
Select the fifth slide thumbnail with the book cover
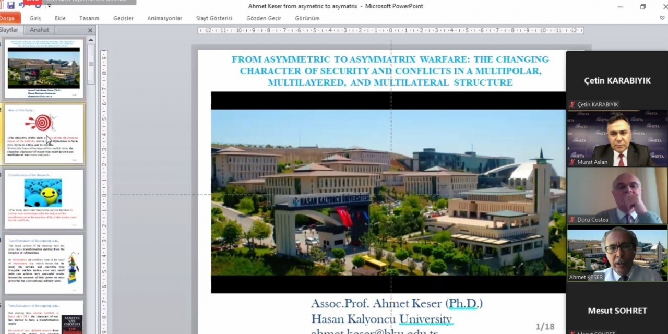(44, 317)
